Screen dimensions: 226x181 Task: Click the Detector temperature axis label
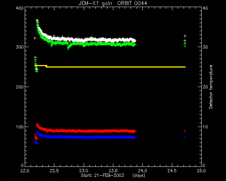pyautogui.click(x=211, y=87)
